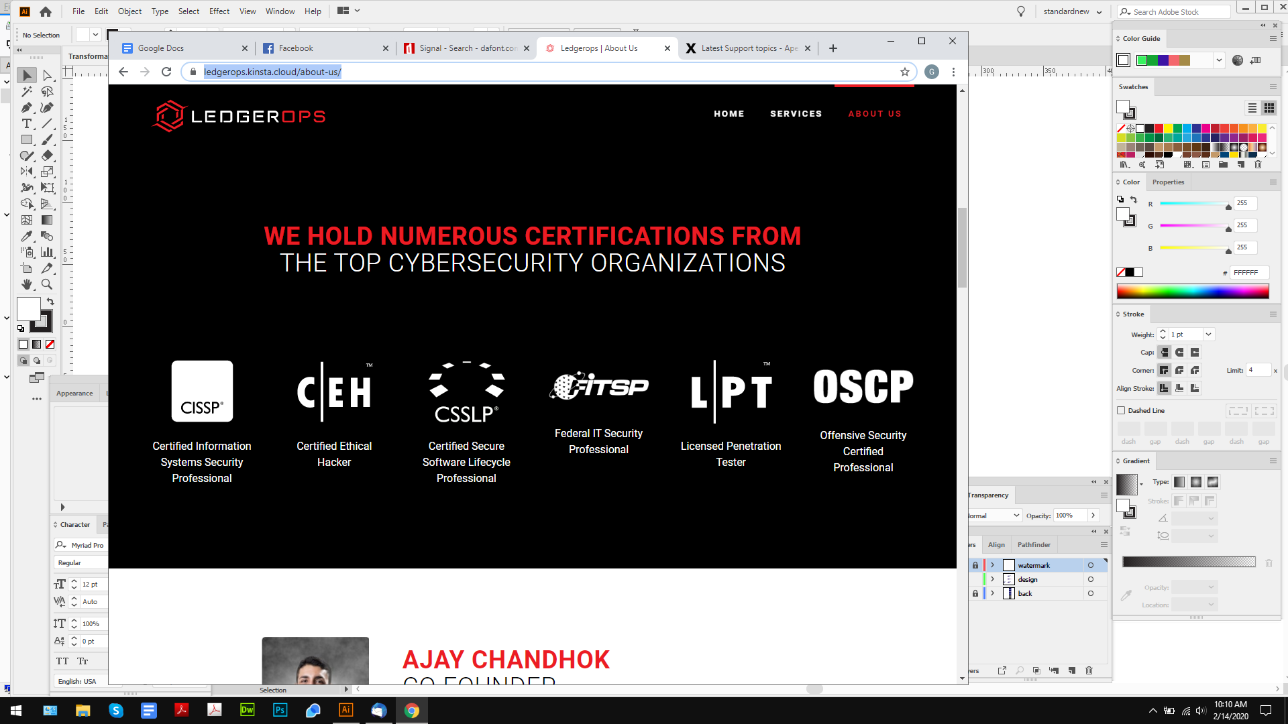Screen dimensions: 1288x724
Task: Activate the Zoom tool
Action: (x=47, y=285)
